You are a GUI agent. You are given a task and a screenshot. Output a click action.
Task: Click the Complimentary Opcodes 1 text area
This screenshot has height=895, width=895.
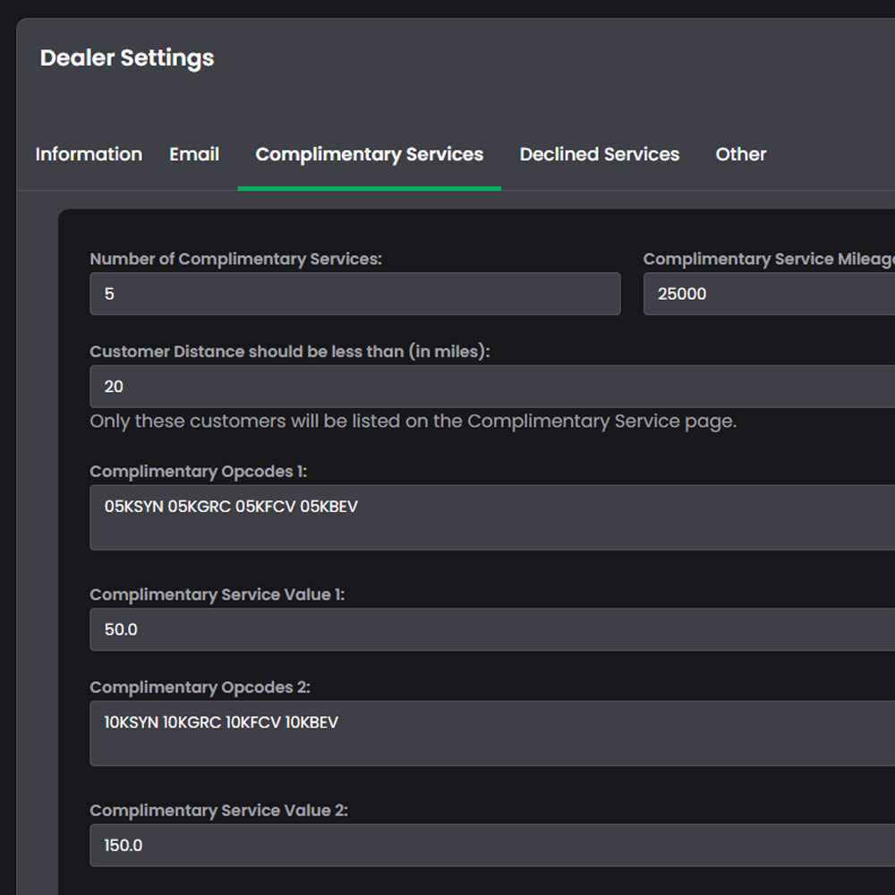tap(492, 517)
